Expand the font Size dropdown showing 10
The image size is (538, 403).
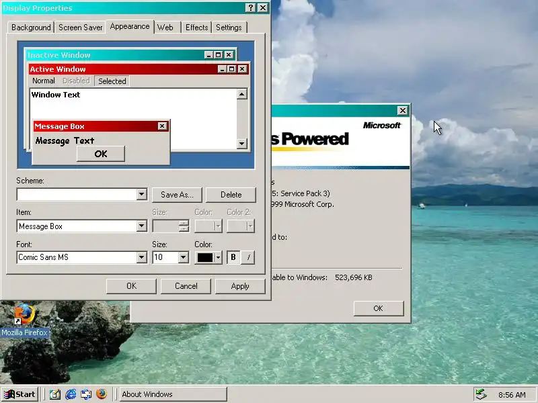coord(183,257)
